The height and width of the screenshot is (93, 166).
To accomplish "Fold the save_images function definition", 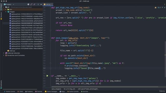I will 51,38.
